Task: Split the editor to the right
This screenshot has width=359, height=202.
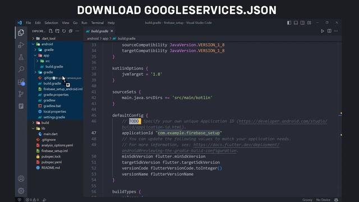Action: (329, 31)
